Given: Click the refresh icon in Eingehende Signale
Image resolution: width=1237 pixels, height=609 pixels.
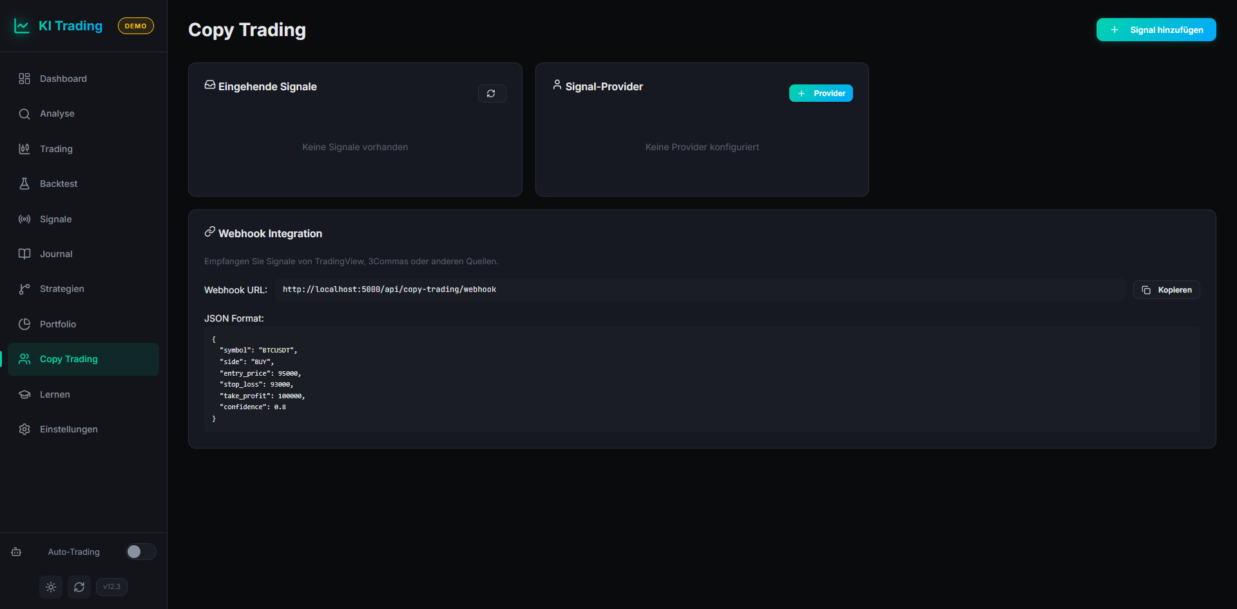Looking at the screenshot, I should pos(492,93).
